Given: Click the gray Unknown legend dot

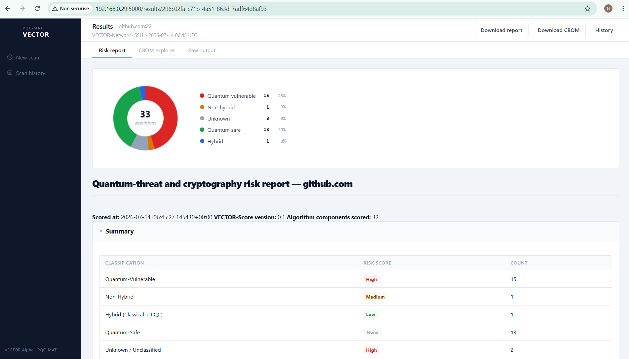Looking at the screenshot, I should coord(202,118).
